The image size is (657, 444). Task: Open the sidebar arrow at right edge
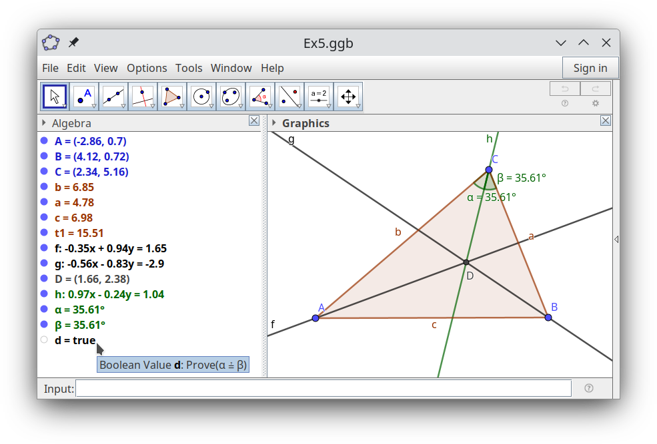[616, 239]
